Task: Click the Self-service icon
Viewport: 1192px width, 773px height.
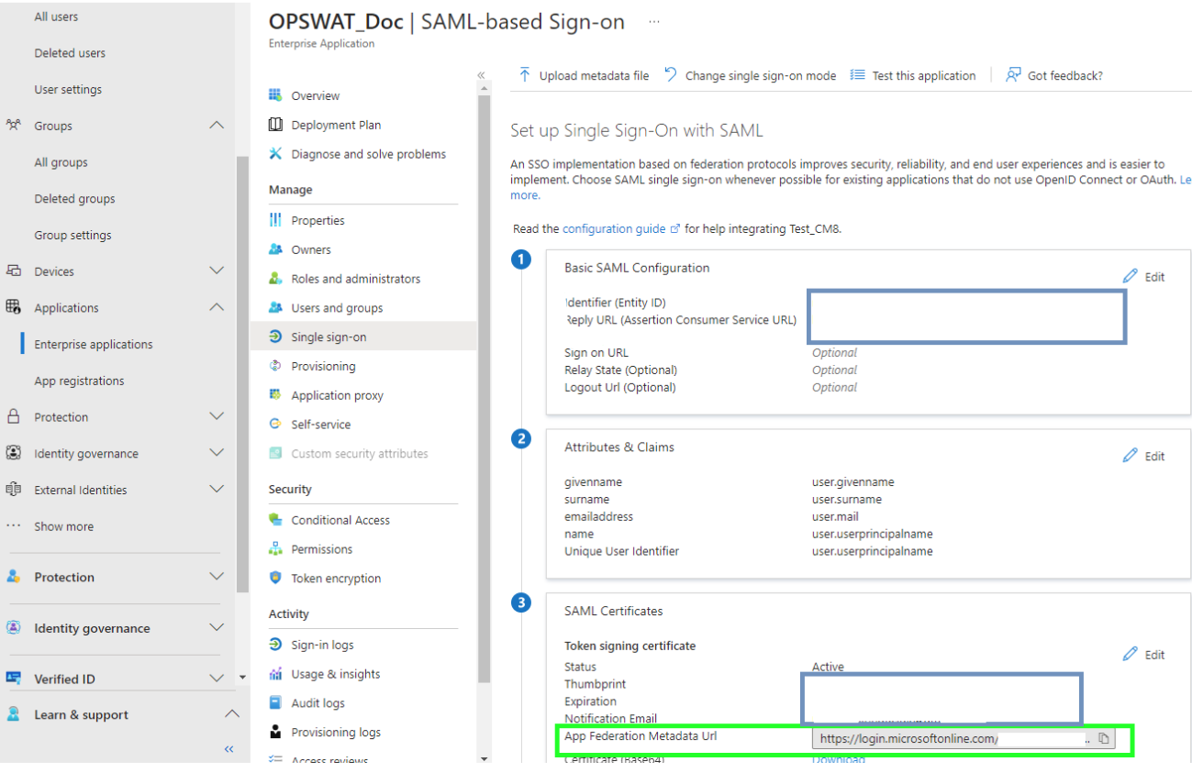Action: [275, 425]
